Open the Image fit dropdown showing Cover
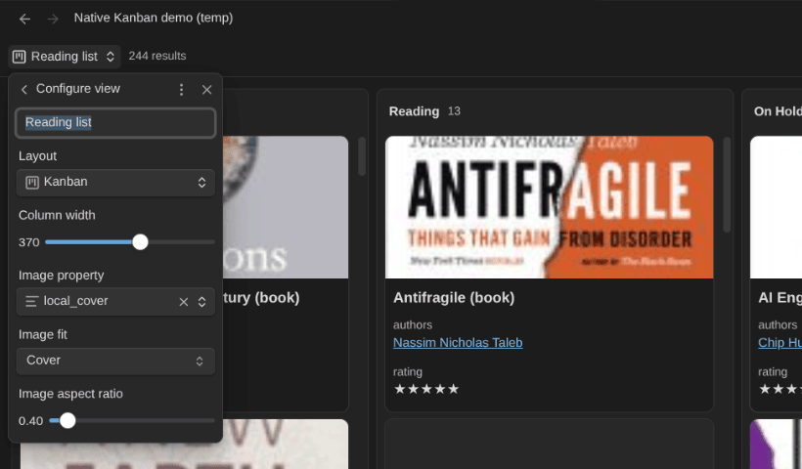Viewport: 802px width, 469px height. [x=115, y=362]
